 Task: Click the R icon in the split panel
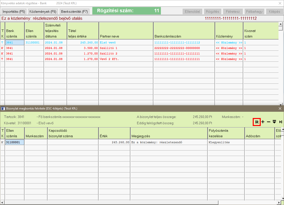tap(257, 122)
